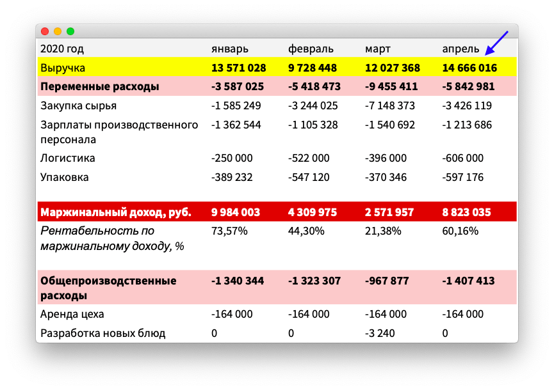Click the апрель column header
554x390 pixels.
pos(461,49)
